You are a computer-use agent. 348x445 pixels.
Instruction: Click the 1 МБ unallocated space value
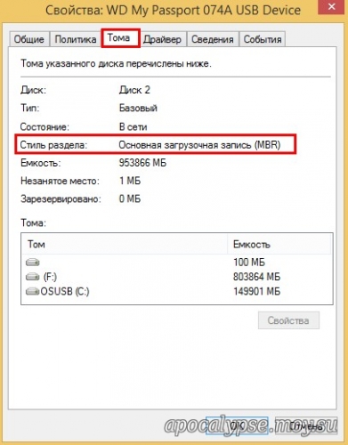coord(130,181)
